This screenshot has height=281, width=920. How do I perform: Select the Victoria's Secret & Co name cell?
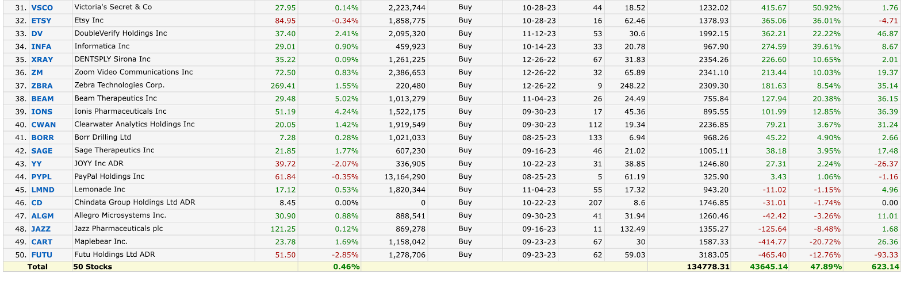tap(113, 7)
